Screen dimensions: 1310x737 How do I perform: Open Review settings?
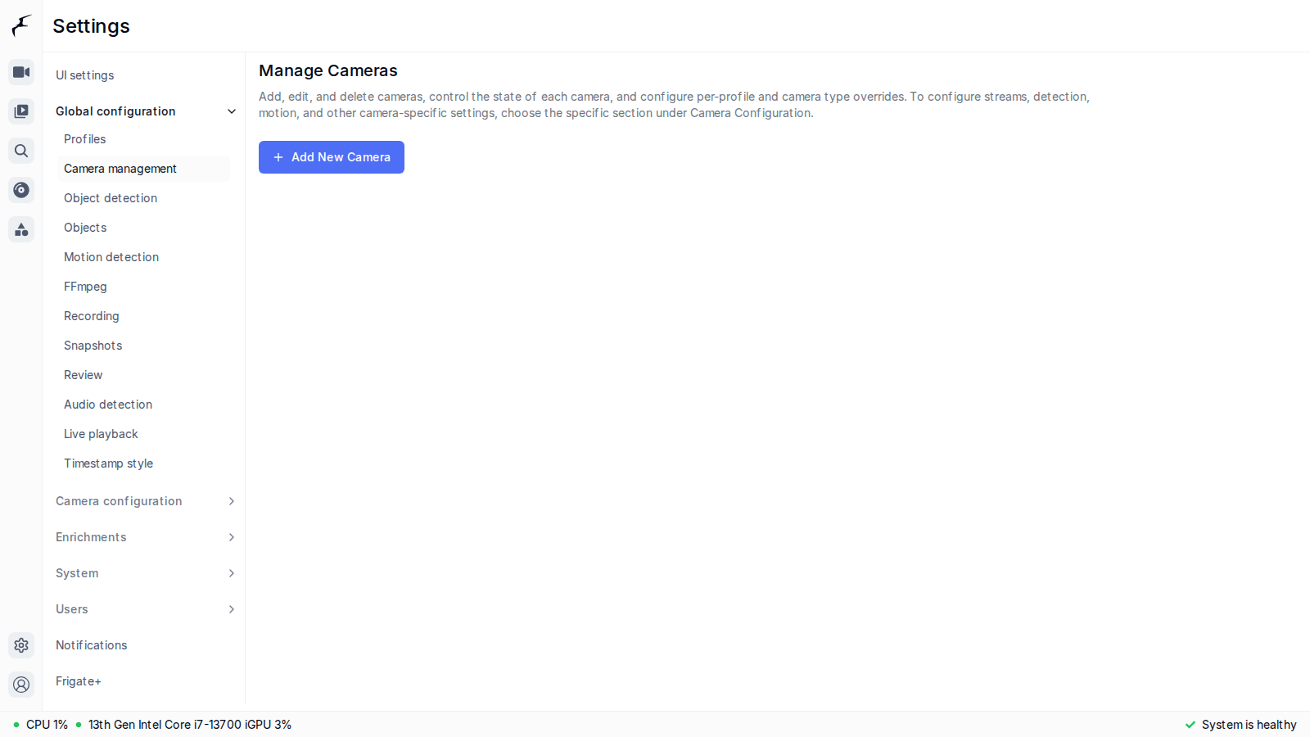143,375
